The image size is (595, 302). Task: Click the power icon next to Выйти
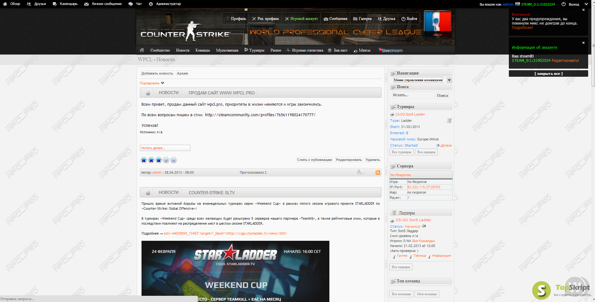click(x=403, y=19)
